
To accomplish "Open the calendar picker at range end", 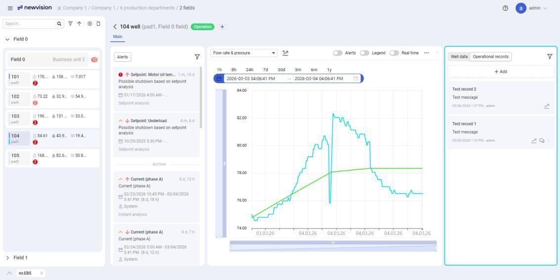I will (x=356, y=79).
